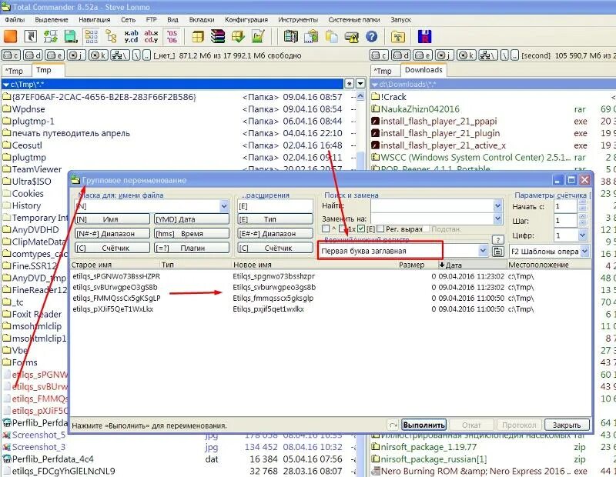Viewport: 616px width, 477px height.
Task: Click the clipboard with filmstrip icon
Action: [x=312, y=36]
